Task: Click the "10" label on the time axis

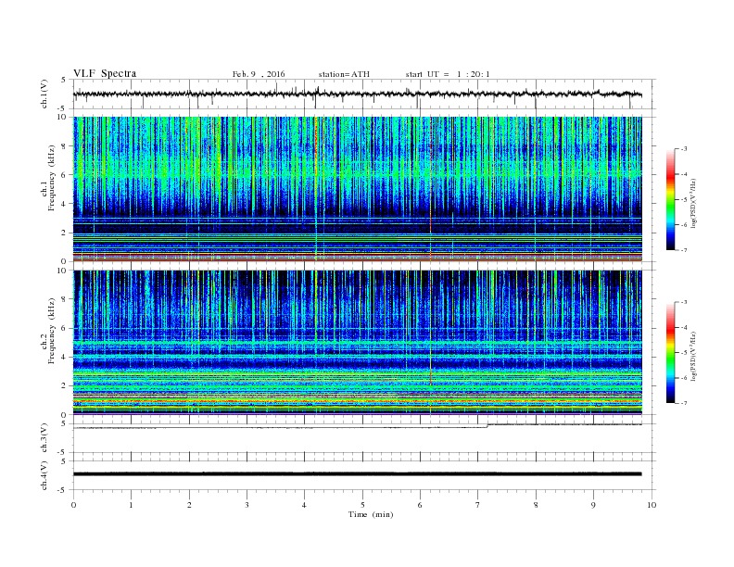Action: (x=652, y=505)
